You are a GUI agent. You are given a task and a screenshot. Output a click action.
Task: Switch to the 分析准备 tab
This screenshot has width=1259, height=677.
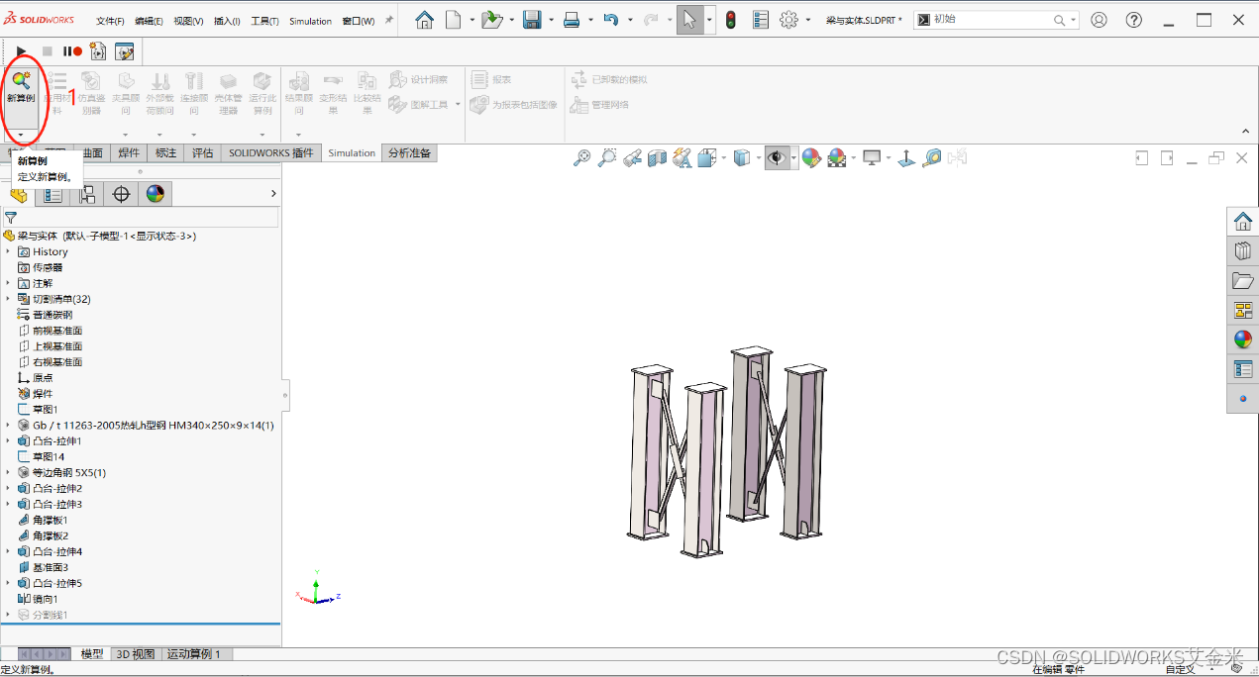pyautogui.click(x=409, y=152)
